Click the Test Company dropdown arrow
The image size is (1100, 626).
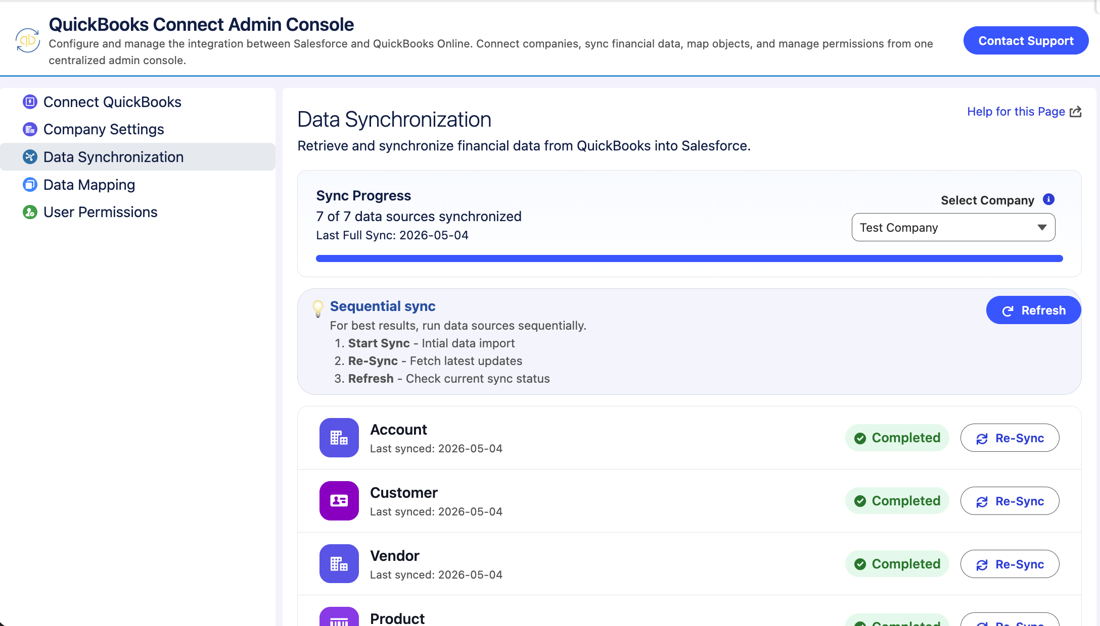(1042, 227)
